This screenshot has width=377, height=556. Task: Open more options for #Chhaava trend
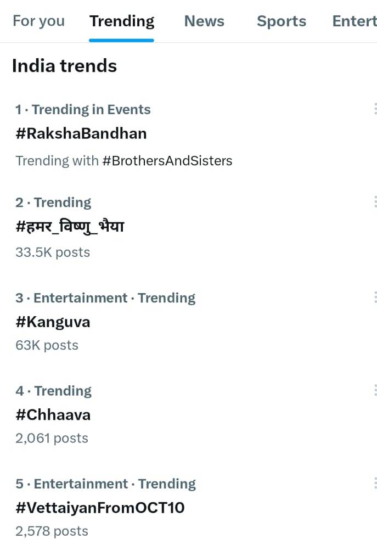375,390
